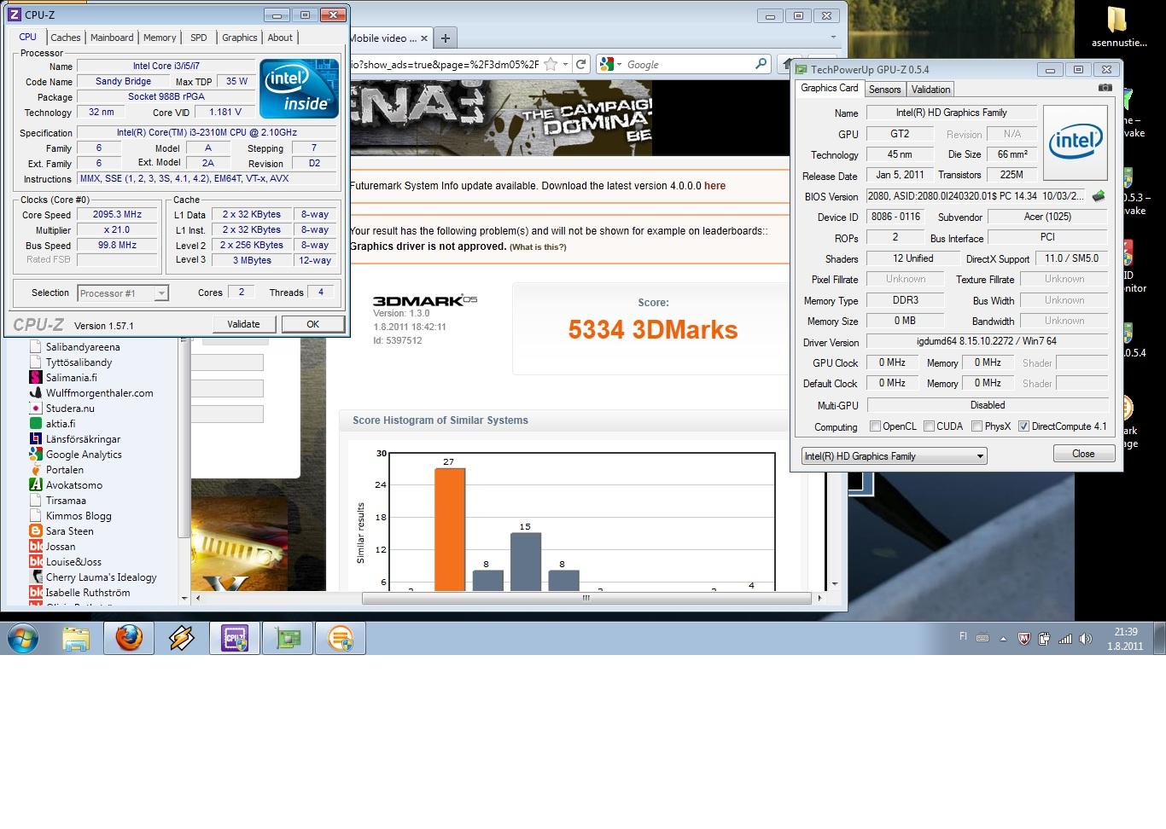The image size is (1166, 829).
Task: Switch to GPU-Z taskbar icon
Action: 288,638
